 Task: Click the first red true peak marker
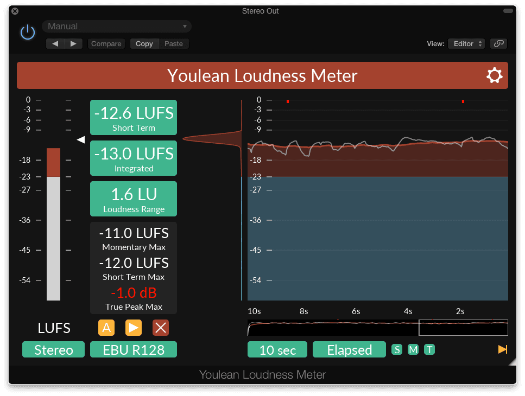[288, 101]
